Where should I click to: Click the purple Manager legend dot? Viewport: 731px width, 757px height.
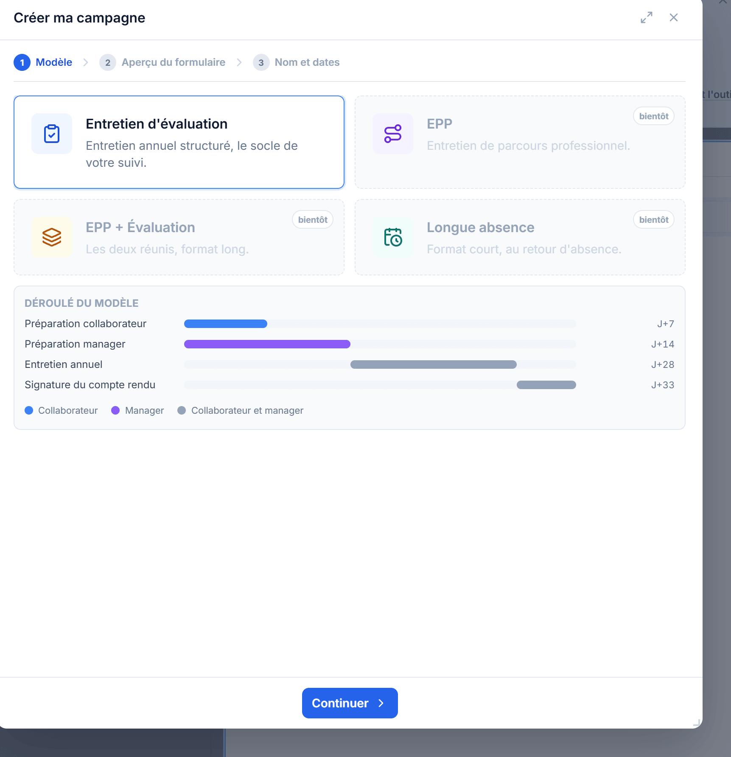[x=115, y=410]
